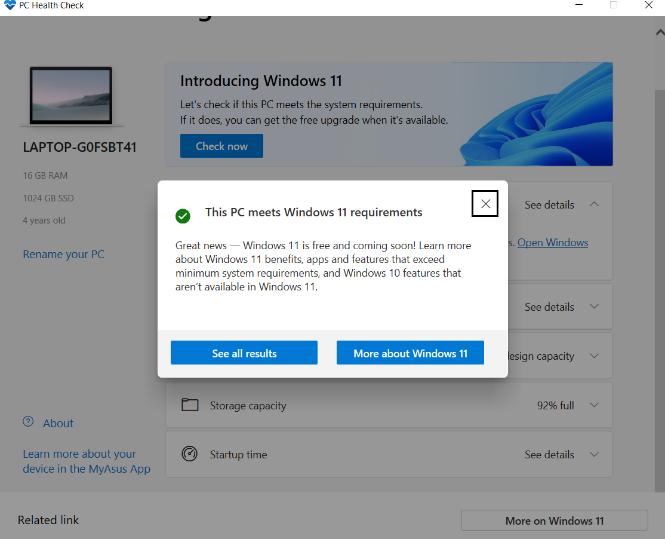Click Startup time See details text
The image size is (665, 539).
click(549, 455)
